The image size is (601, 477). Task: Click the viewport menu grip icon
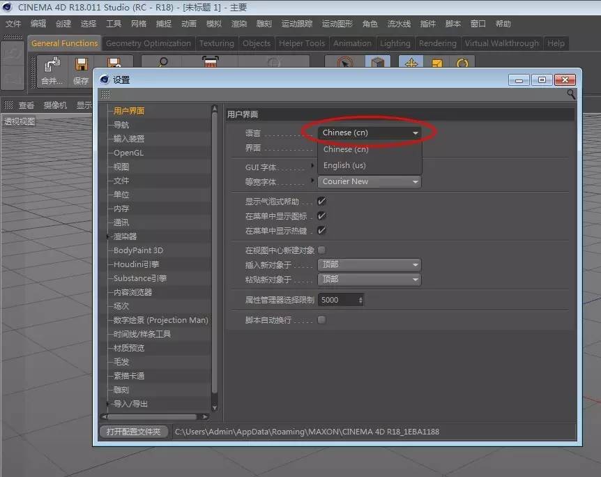click(x=8, y=105)
